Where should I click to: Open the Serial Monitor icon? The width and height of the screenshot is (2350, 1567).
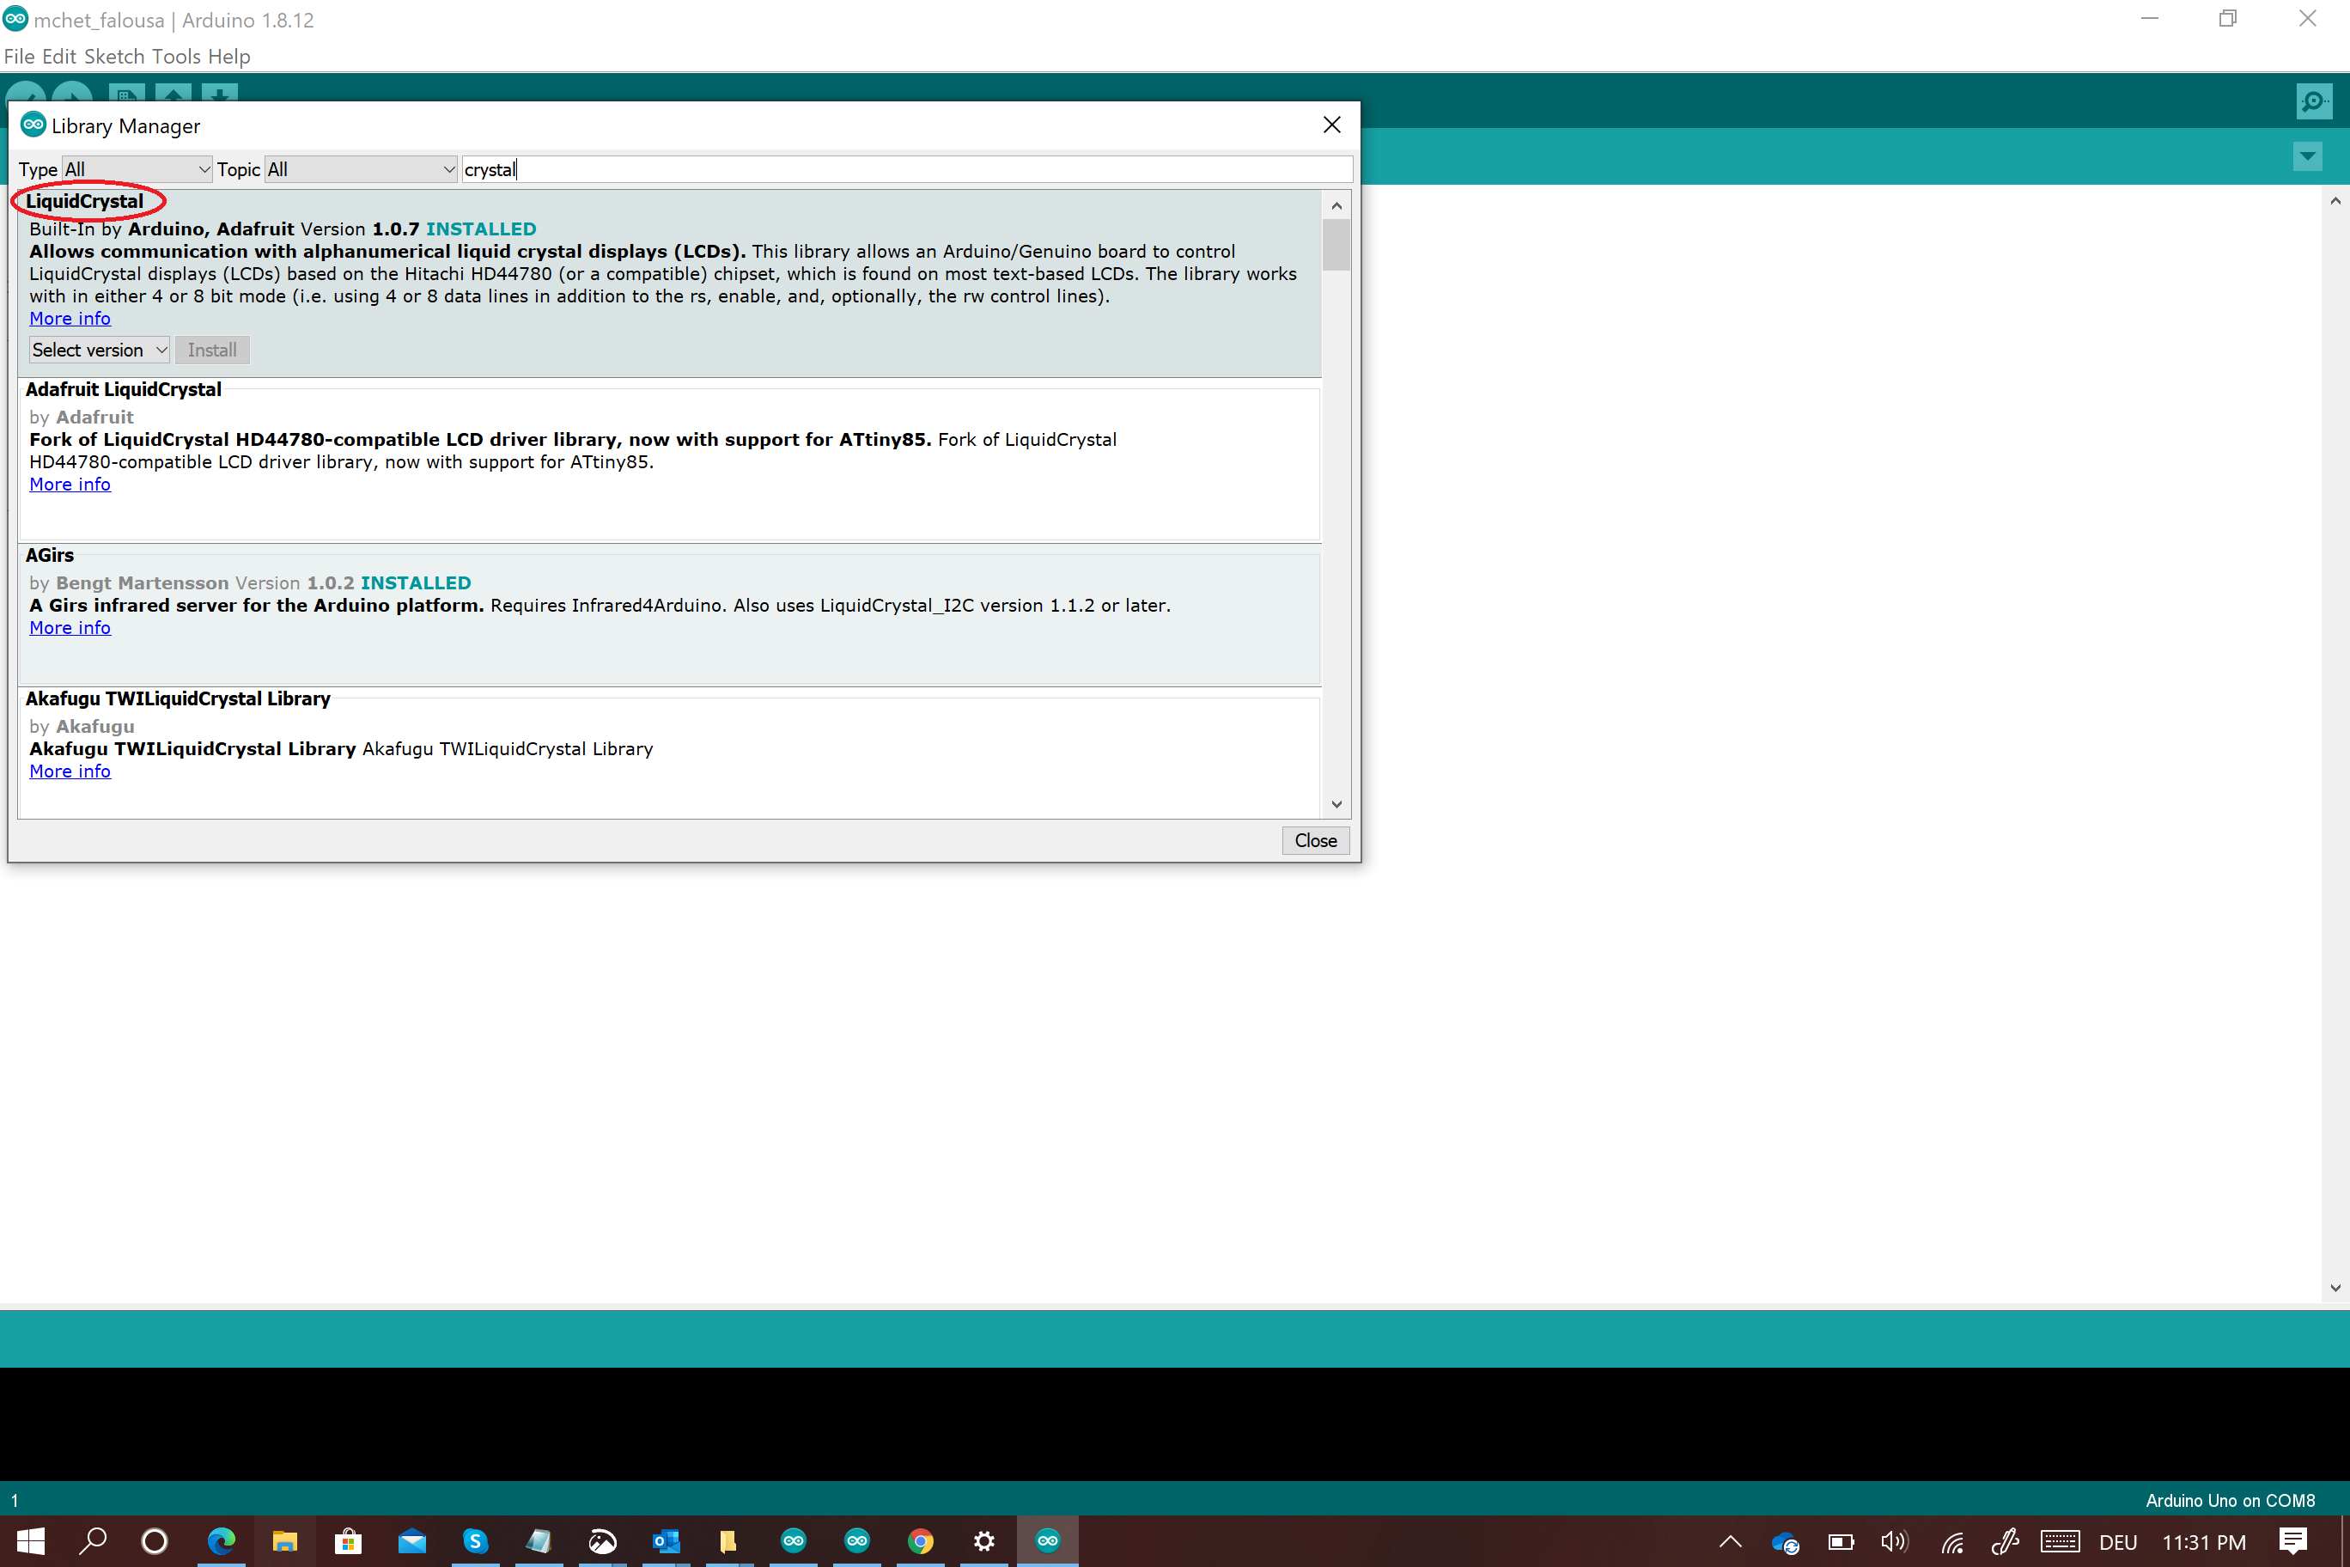pos(2313,101)
